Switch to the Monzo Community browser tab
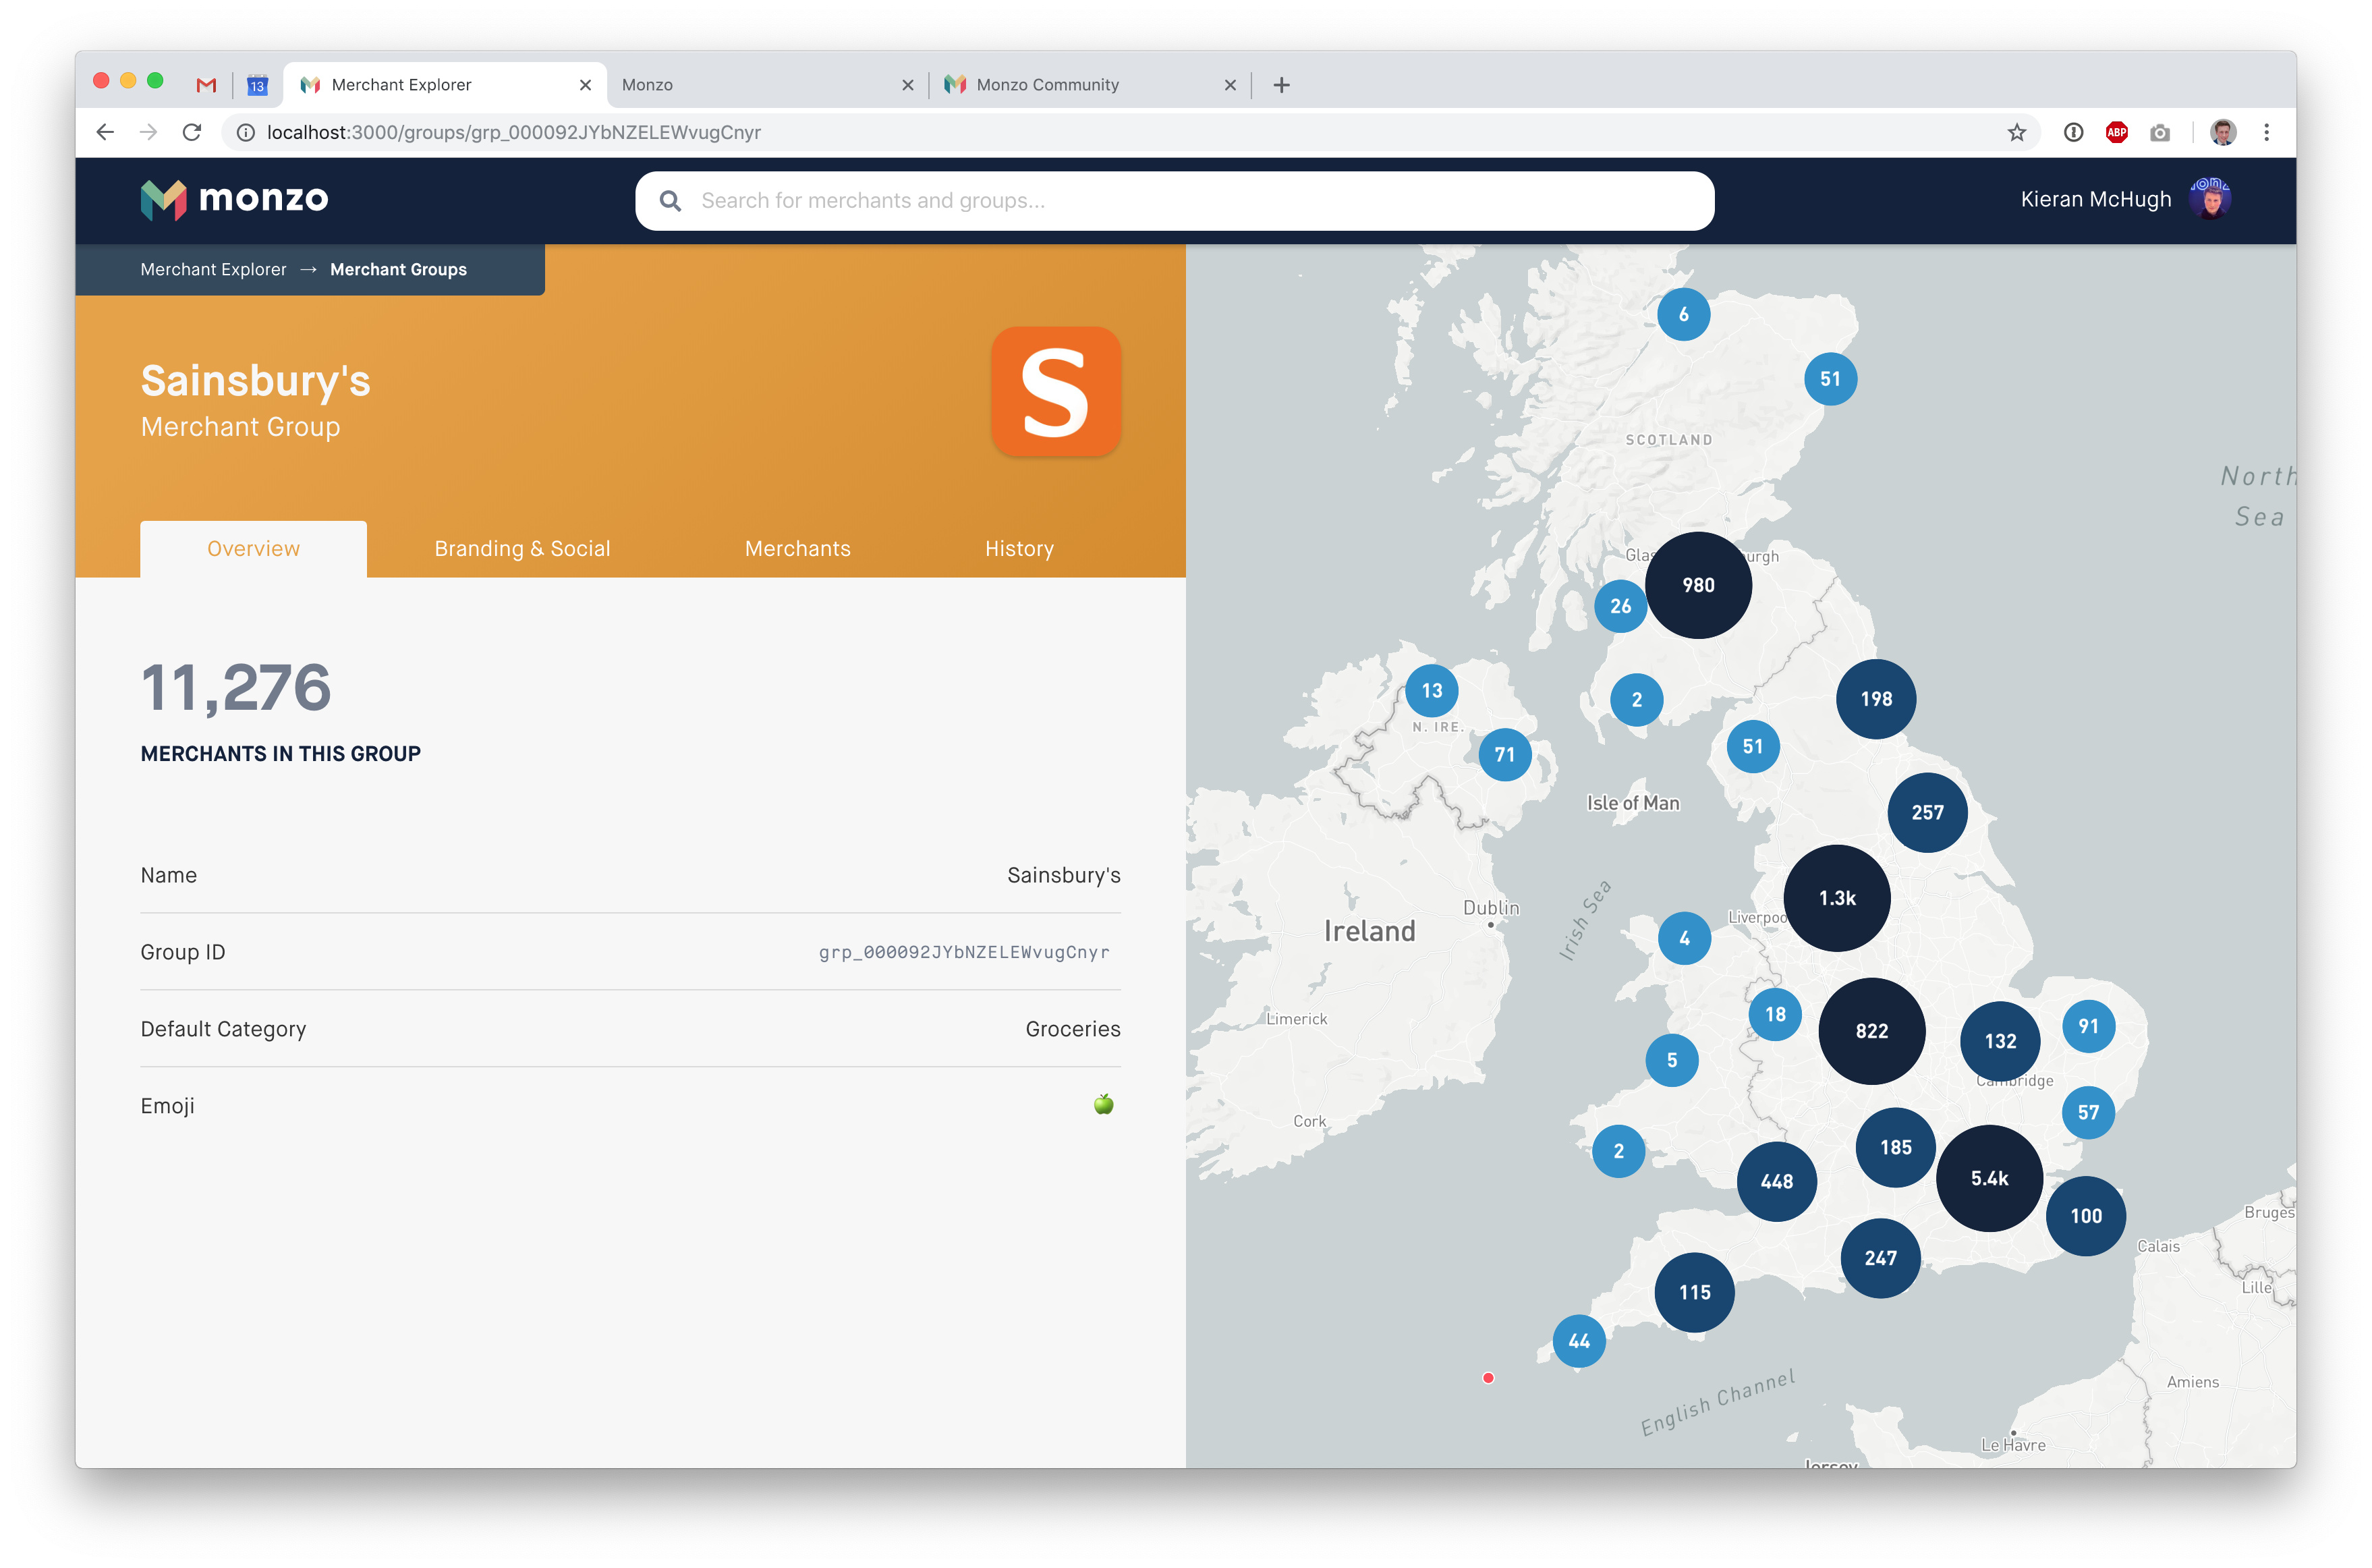The height and width of the screenshot is (1568, 2372). coord(1090,85)
